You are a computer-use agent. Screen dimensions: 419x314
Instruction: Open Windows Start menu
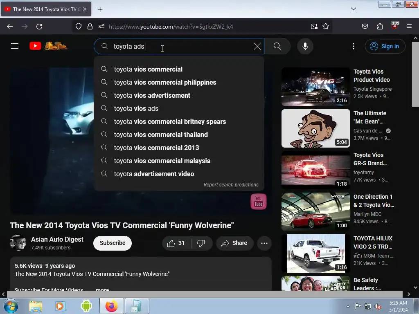tap(11, 306)
